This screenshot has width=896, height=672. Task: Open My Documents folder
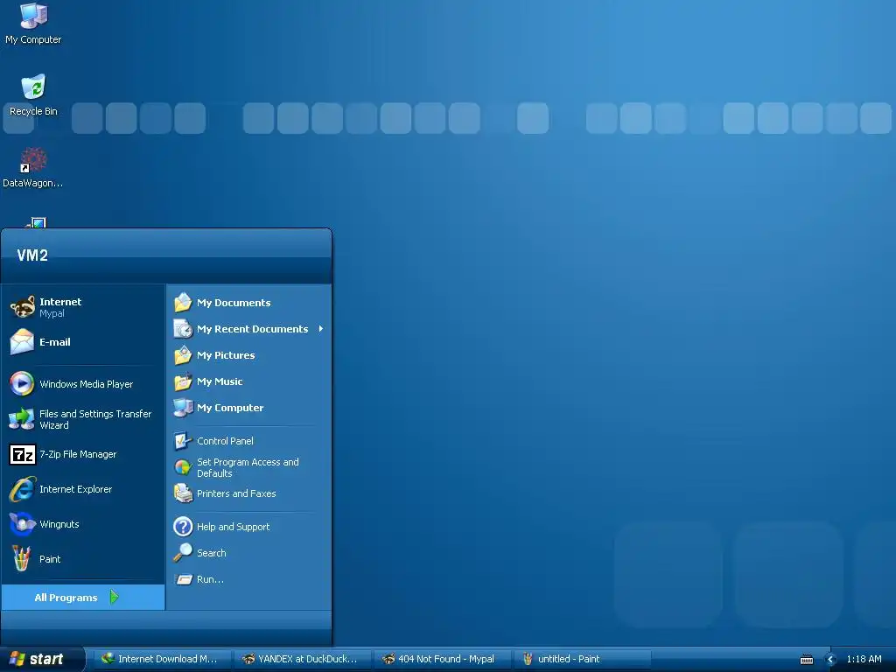coord(248,302)
